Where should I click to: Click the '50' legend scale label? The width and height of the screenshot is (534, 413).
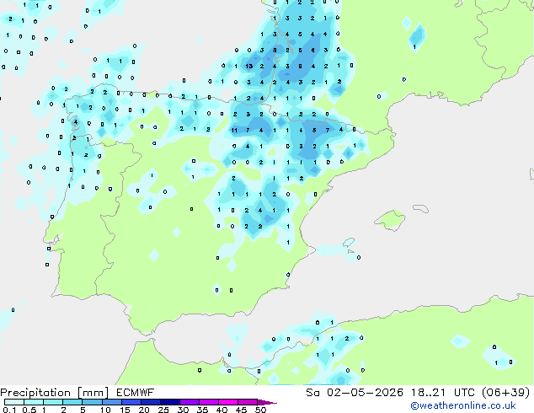point(260,410)
